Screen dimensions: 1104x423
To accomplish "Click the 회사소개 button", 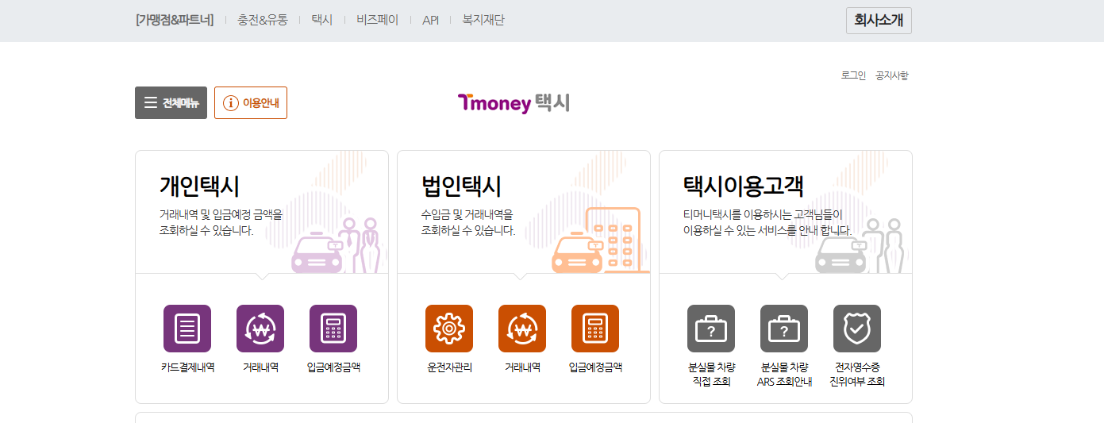I will point(879,21).
